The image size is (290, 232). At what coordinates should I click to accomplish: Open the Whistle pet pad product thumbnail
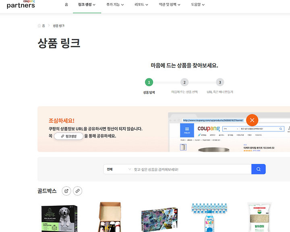coord(59,218)
